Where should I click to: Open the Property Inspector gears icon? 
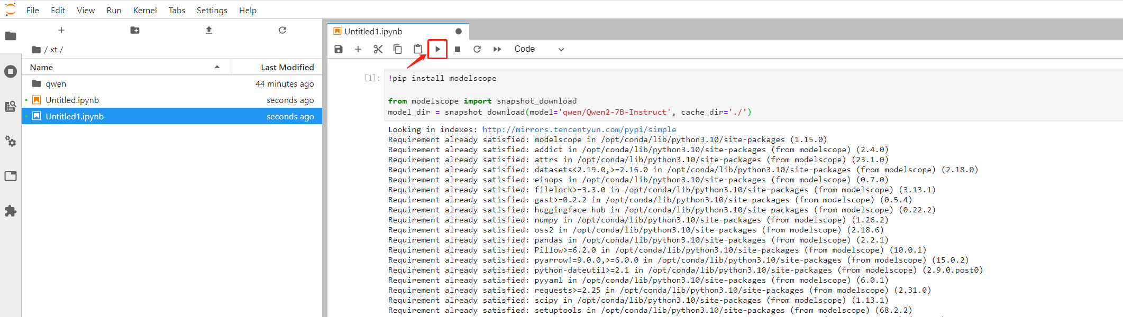[11, 141]
